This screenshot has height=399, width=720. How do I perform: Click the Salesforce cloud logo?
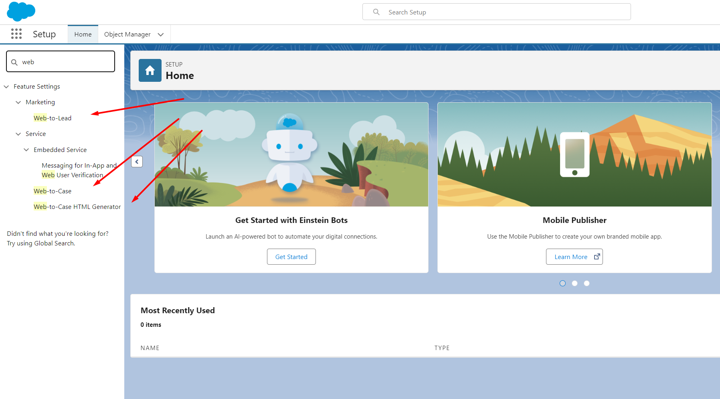click(x=21, y=12)
